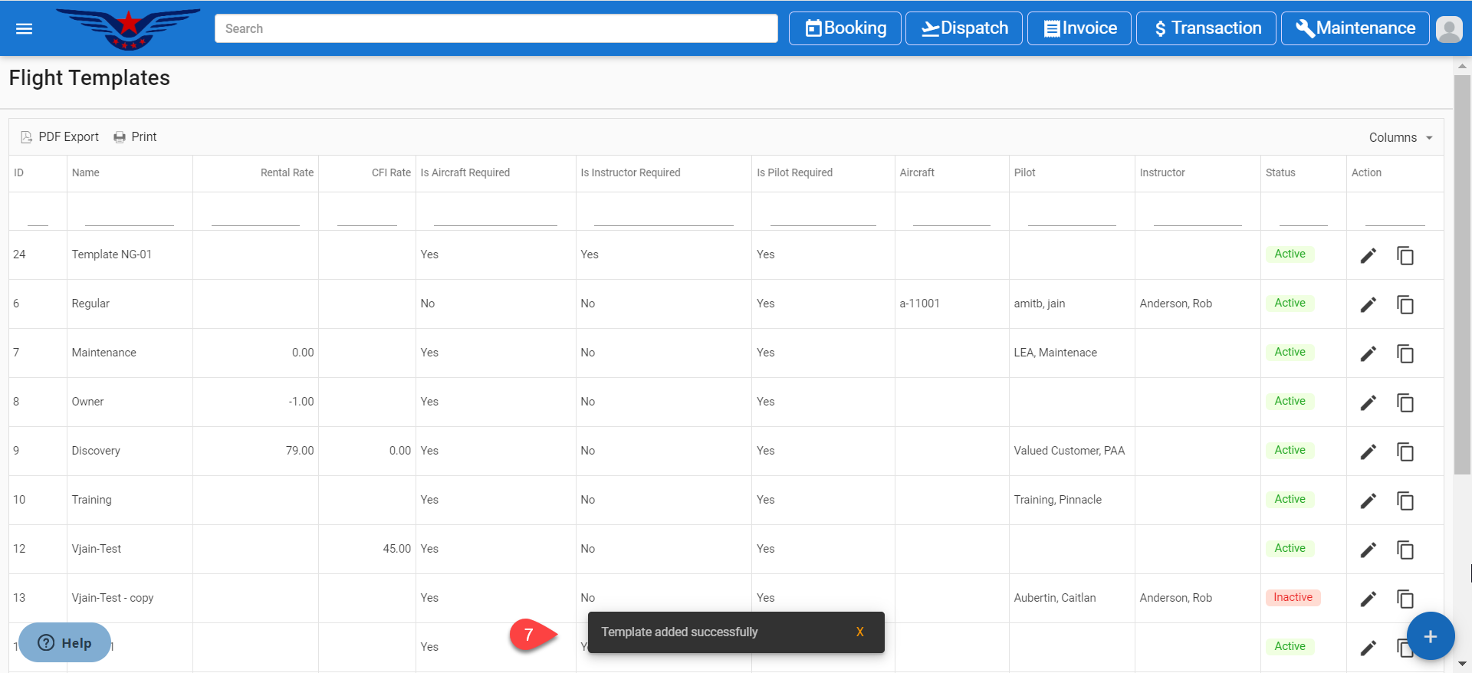Click PDF Export

pyautogui.click(x=60, y=137)
